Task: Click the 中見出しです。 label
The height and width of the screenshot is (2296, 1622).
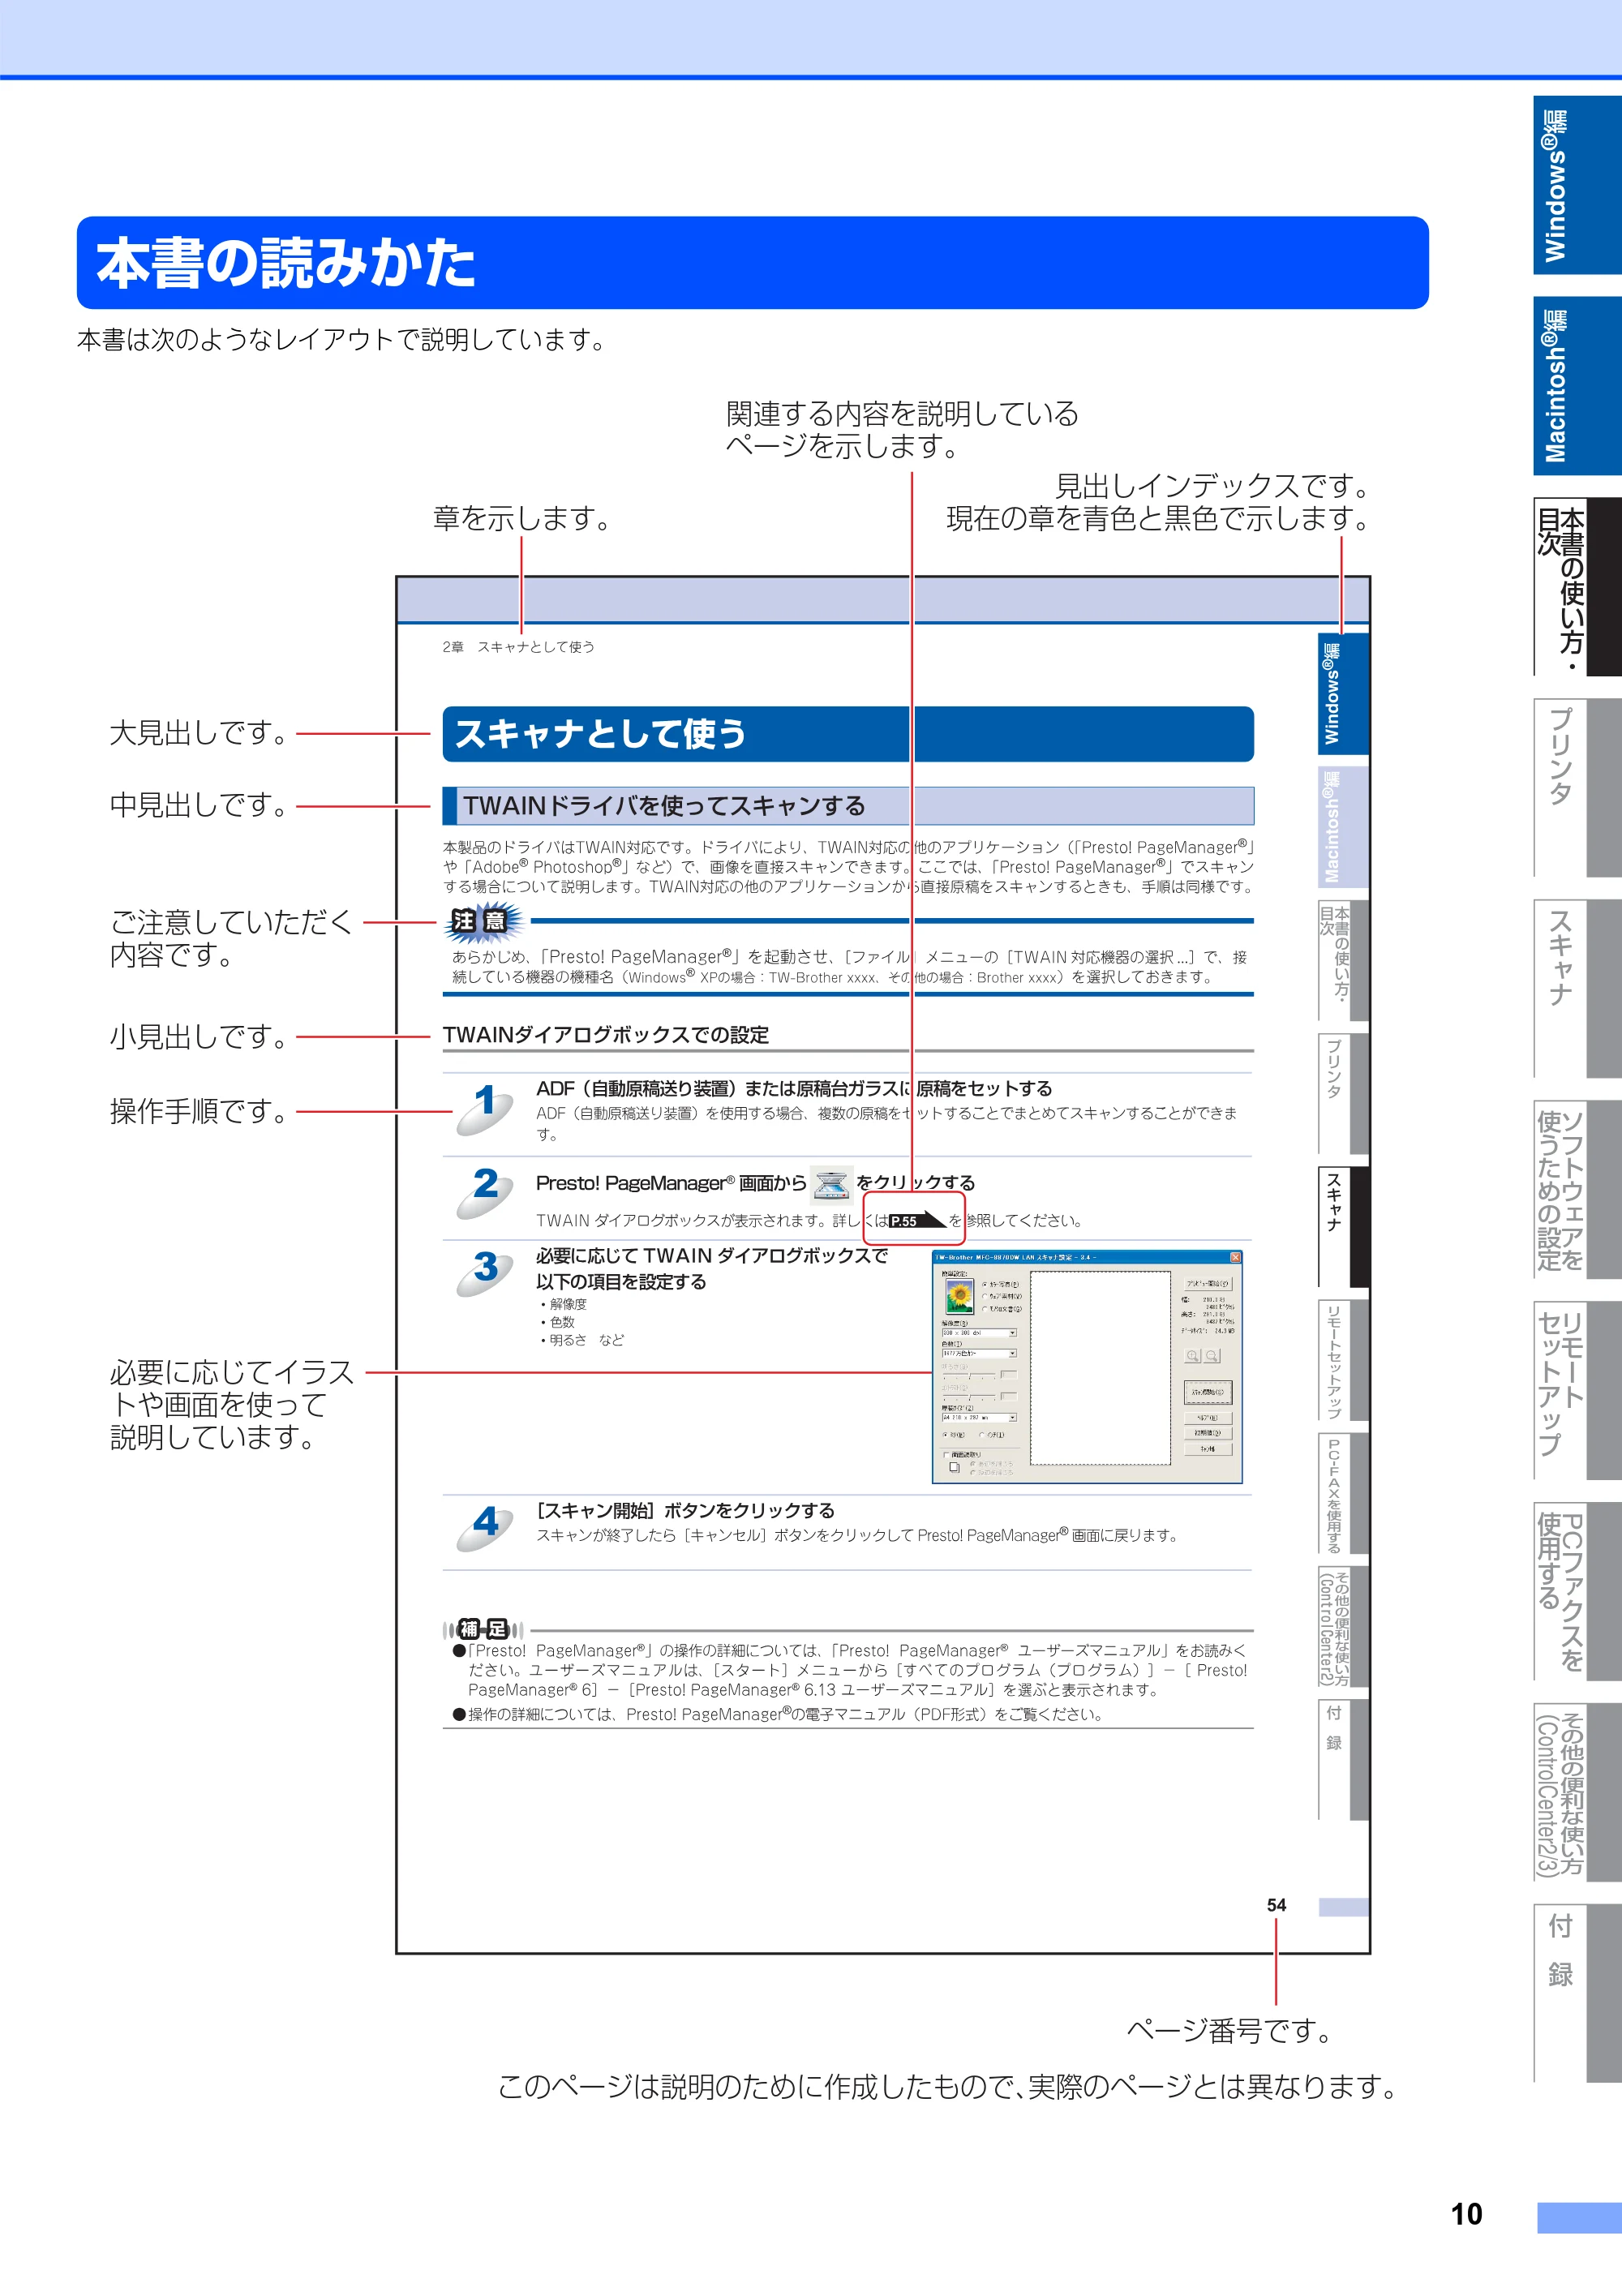Action: click(x=198, y=805)
